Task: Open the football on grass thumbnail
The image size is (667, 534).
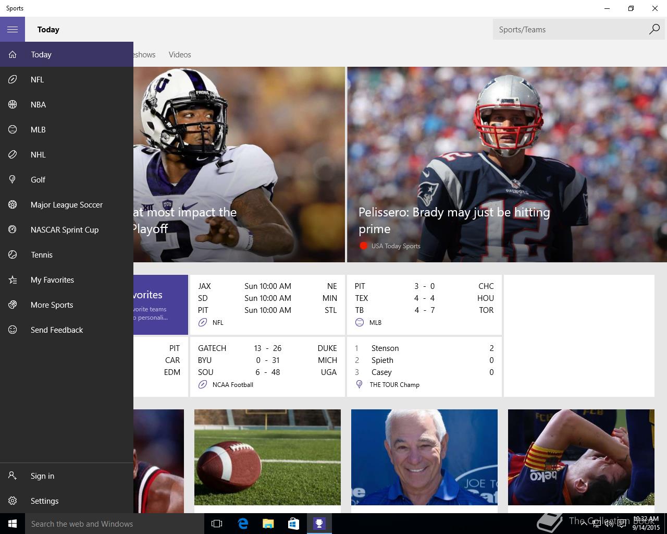Action: click(267, 457)
